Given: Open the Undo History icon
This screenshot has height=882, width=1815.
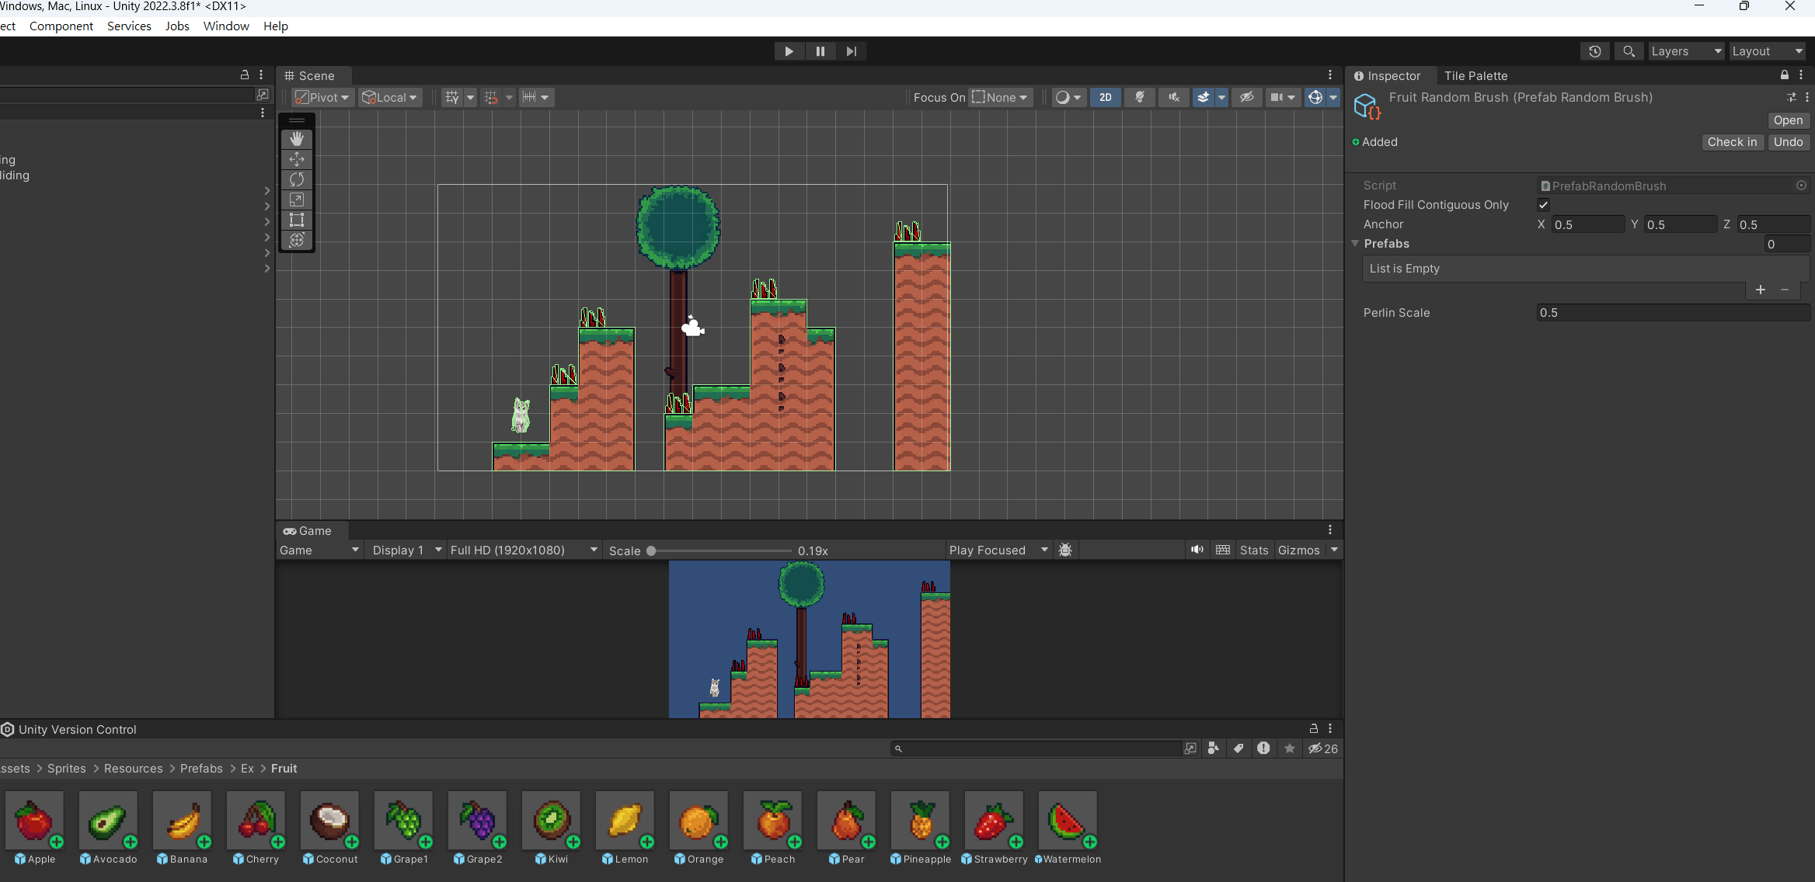Looking at the screenshot, I should point(1594,51).
